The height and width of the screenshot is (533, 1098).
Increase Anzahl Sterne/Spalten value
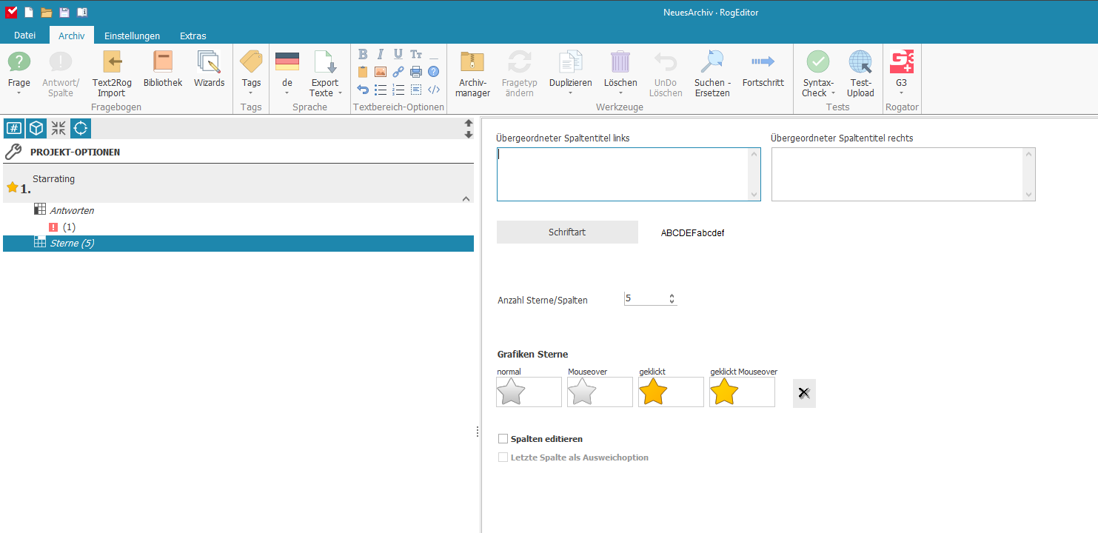click(672, 296)
